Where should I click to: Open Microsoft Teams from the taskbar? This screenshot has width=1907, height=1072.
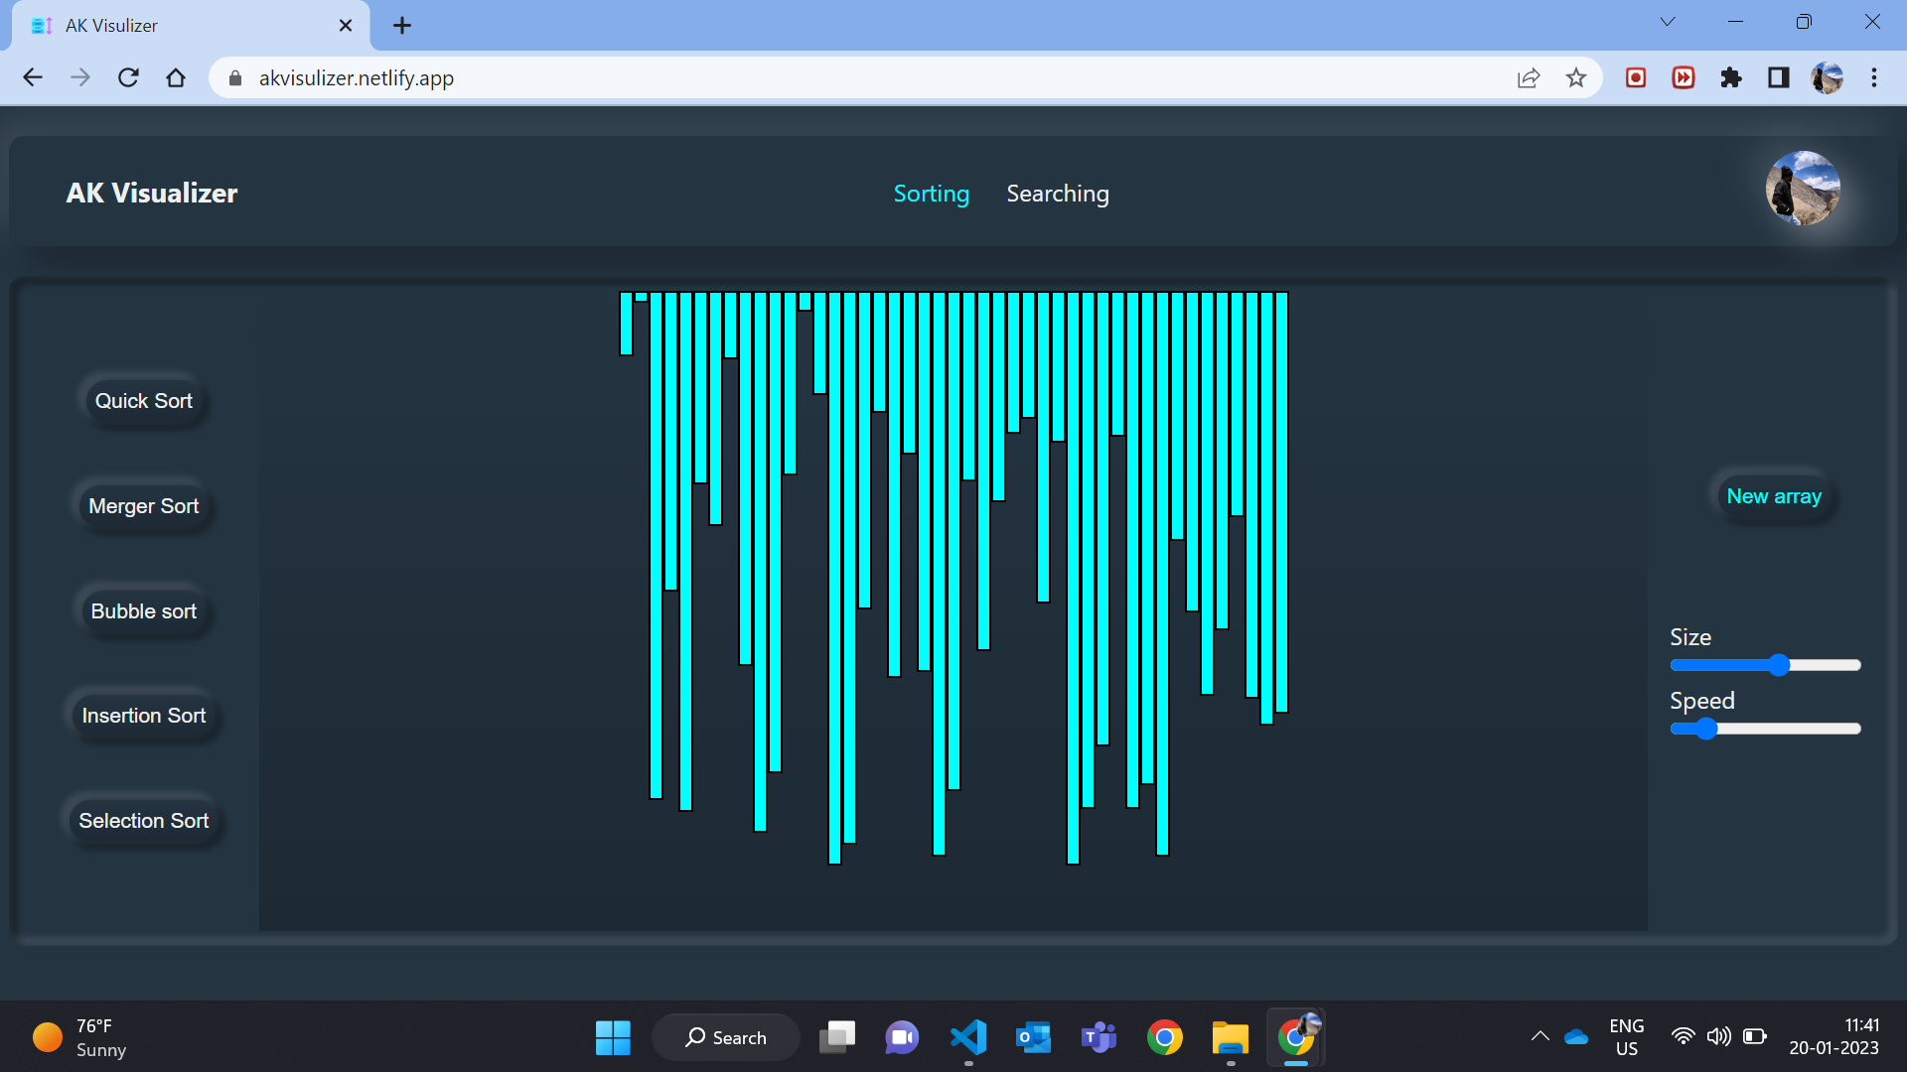1099,1036
